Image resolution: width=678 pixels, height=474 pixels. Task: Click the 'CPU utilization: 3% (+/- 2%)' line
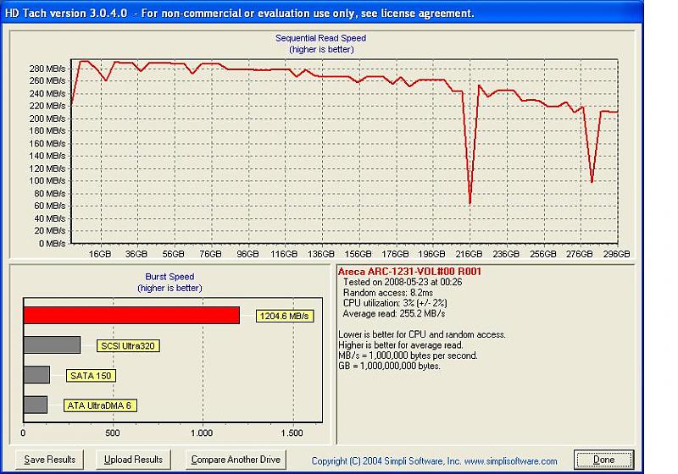point(395,303)
